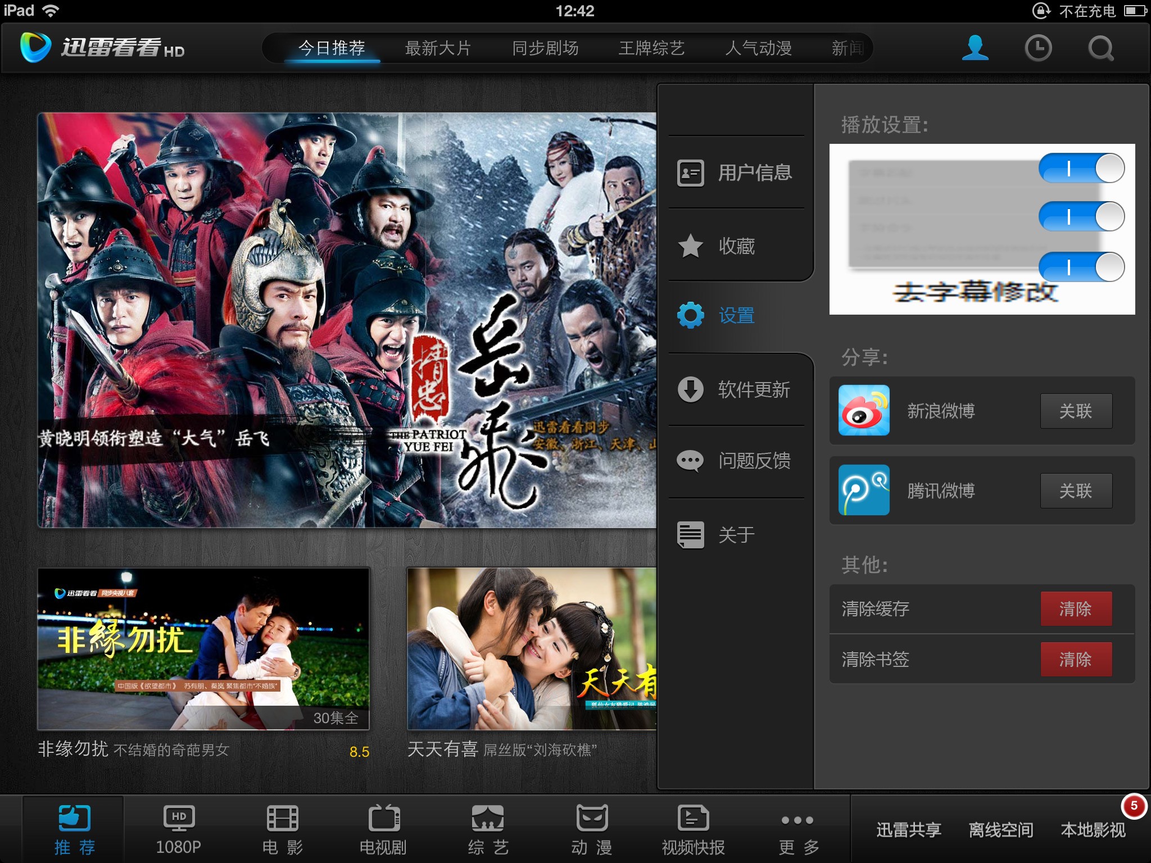This screenshot has width=1151, height=863.
Task: Open the 非缘勿扰 show thumbnail
Action: (x=203, y=649)
